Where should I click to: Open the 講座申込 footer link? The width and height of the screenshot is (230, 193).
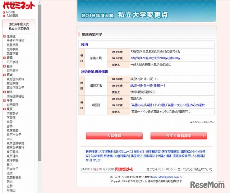[x=137, y=156]
